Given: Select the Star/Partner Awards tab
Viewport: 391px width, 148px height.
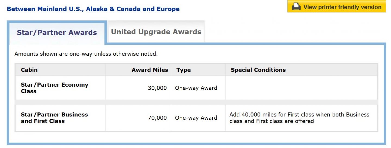Looking at the screenshot, I should [57, 33].
